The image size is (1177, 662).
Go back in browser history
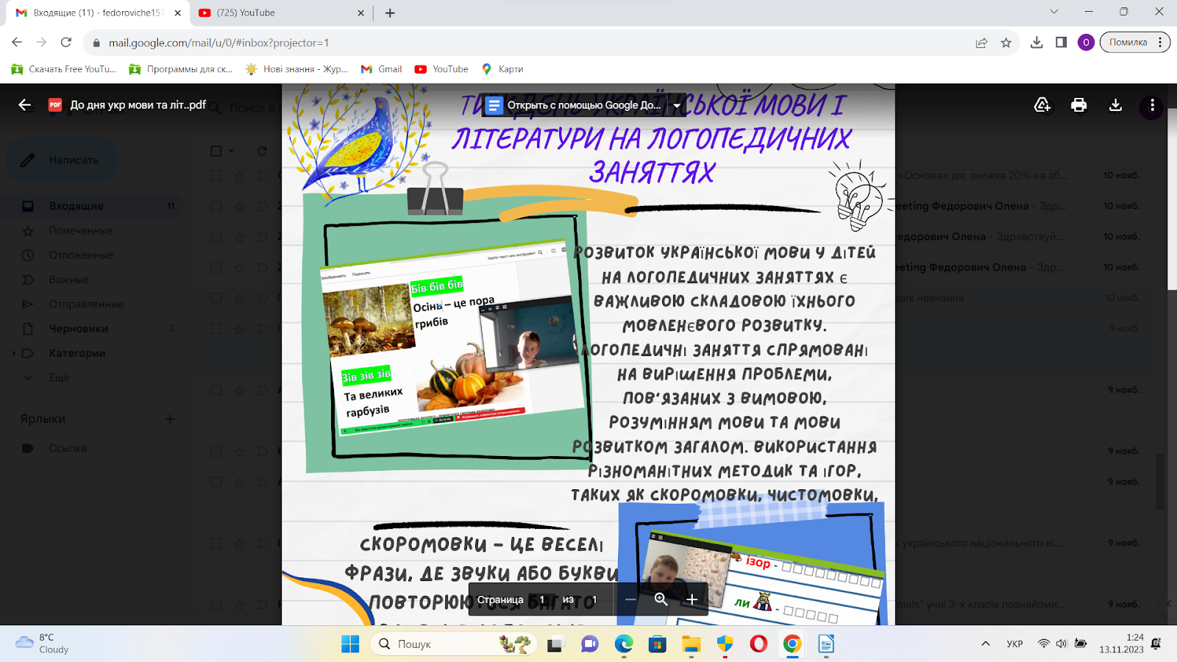pos(17,43)
